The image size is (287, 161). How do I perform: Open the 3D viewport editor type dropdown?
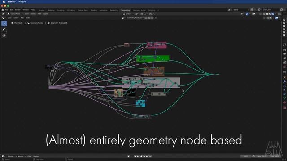click(x=4, y=14)
